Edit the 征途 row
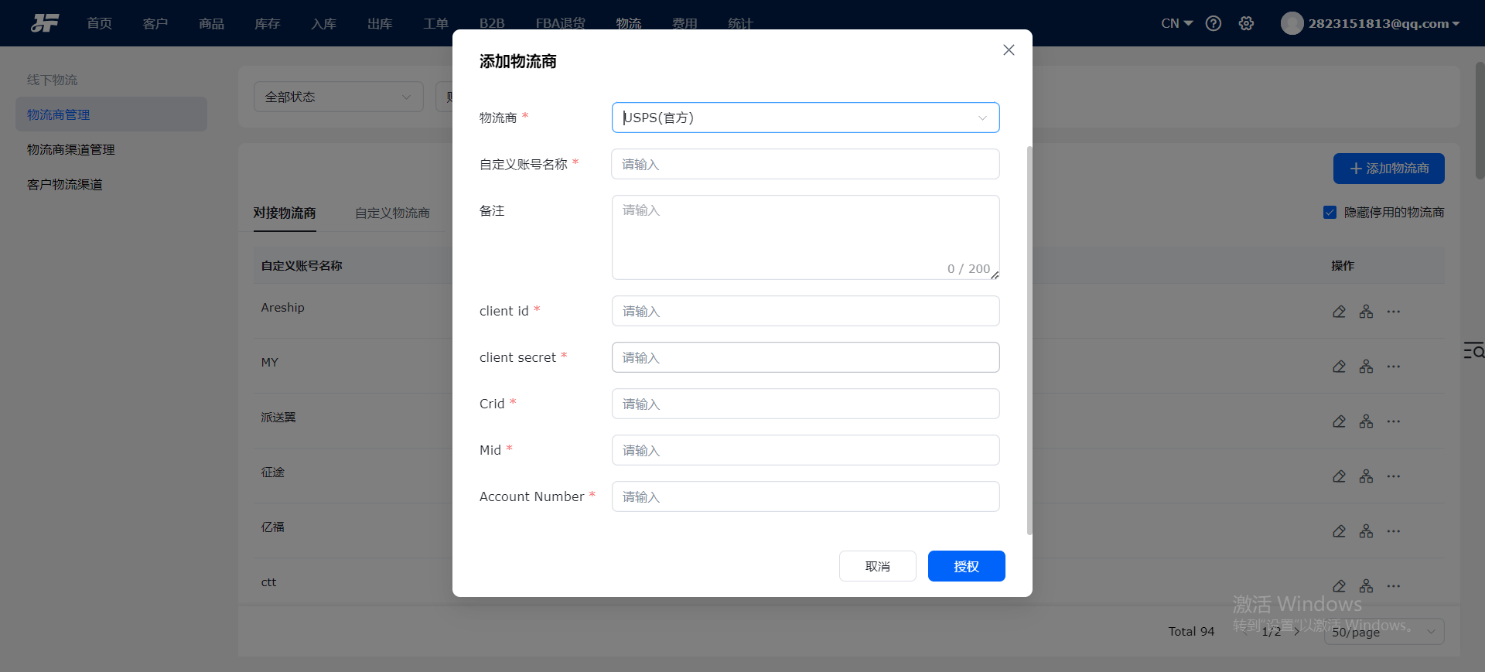 [x=1339, y=476]
